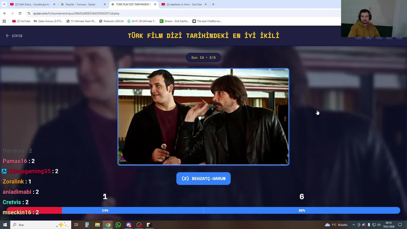Open File Explorer from the taskbar
Image resolution: width=407 pixels, height=229 pixels.
[97, 225]
